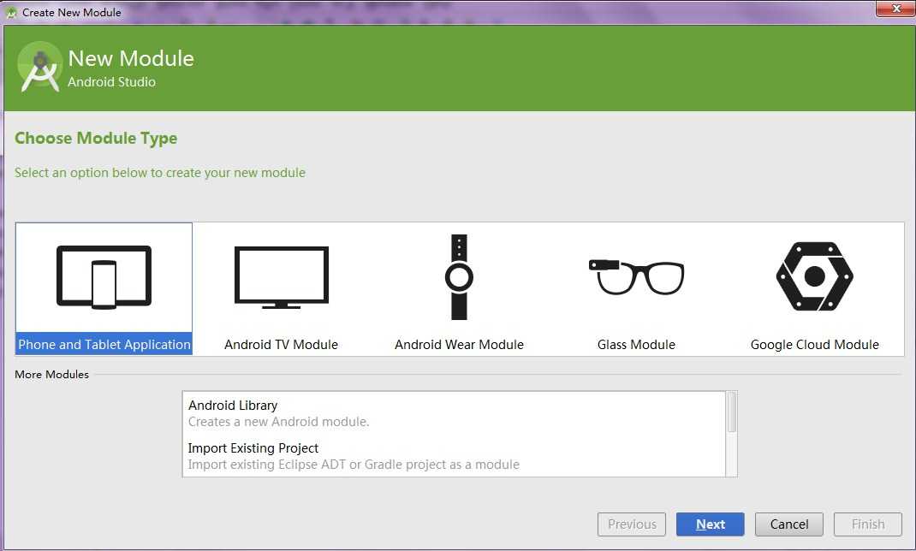
Task: Click the 'Google Cloud Module' label
Action: pos(814,344)
